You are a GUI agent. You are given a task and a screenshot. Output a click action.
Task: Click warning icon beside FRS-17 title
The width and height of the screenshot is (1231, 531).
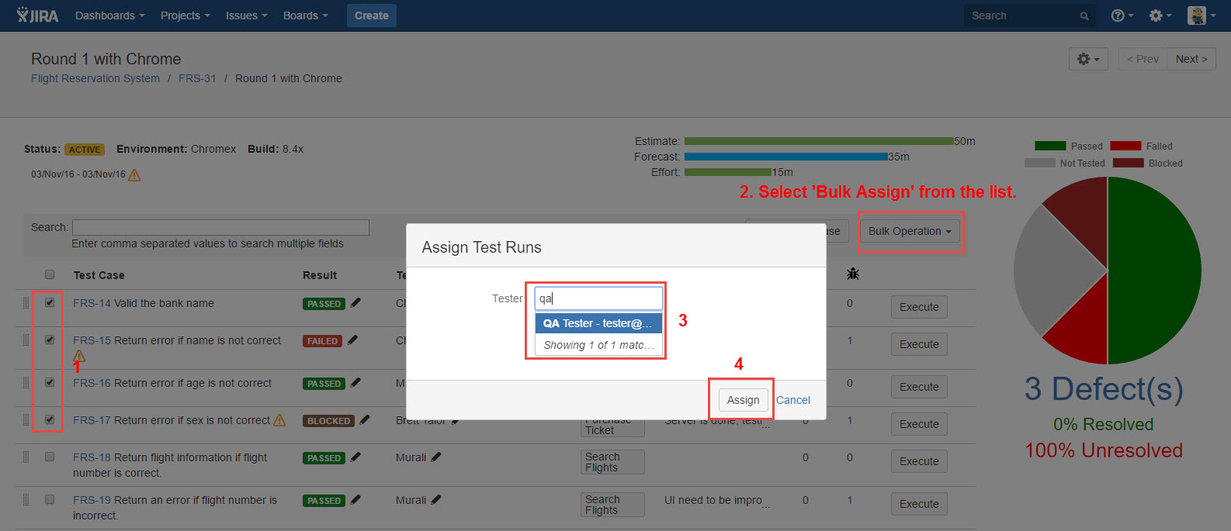279,420
